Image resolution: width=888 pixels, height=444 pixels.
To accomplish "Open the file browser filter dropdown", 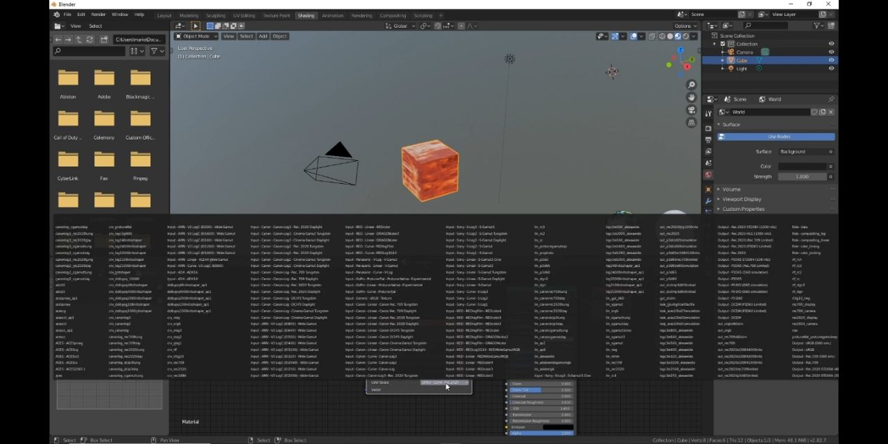I will [x=157, y=51].
